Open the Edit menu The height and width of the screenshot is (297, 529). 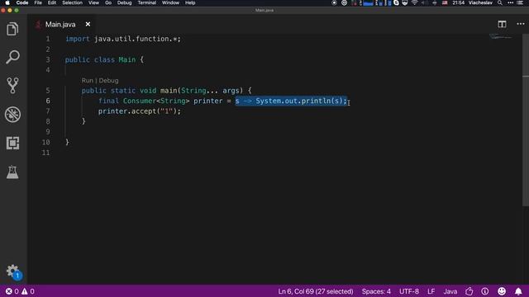click(x=52, y=2)
